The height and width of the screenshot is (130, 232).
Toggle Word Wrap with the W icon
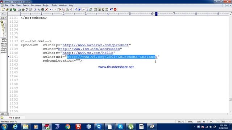click(x=79, y=10)
